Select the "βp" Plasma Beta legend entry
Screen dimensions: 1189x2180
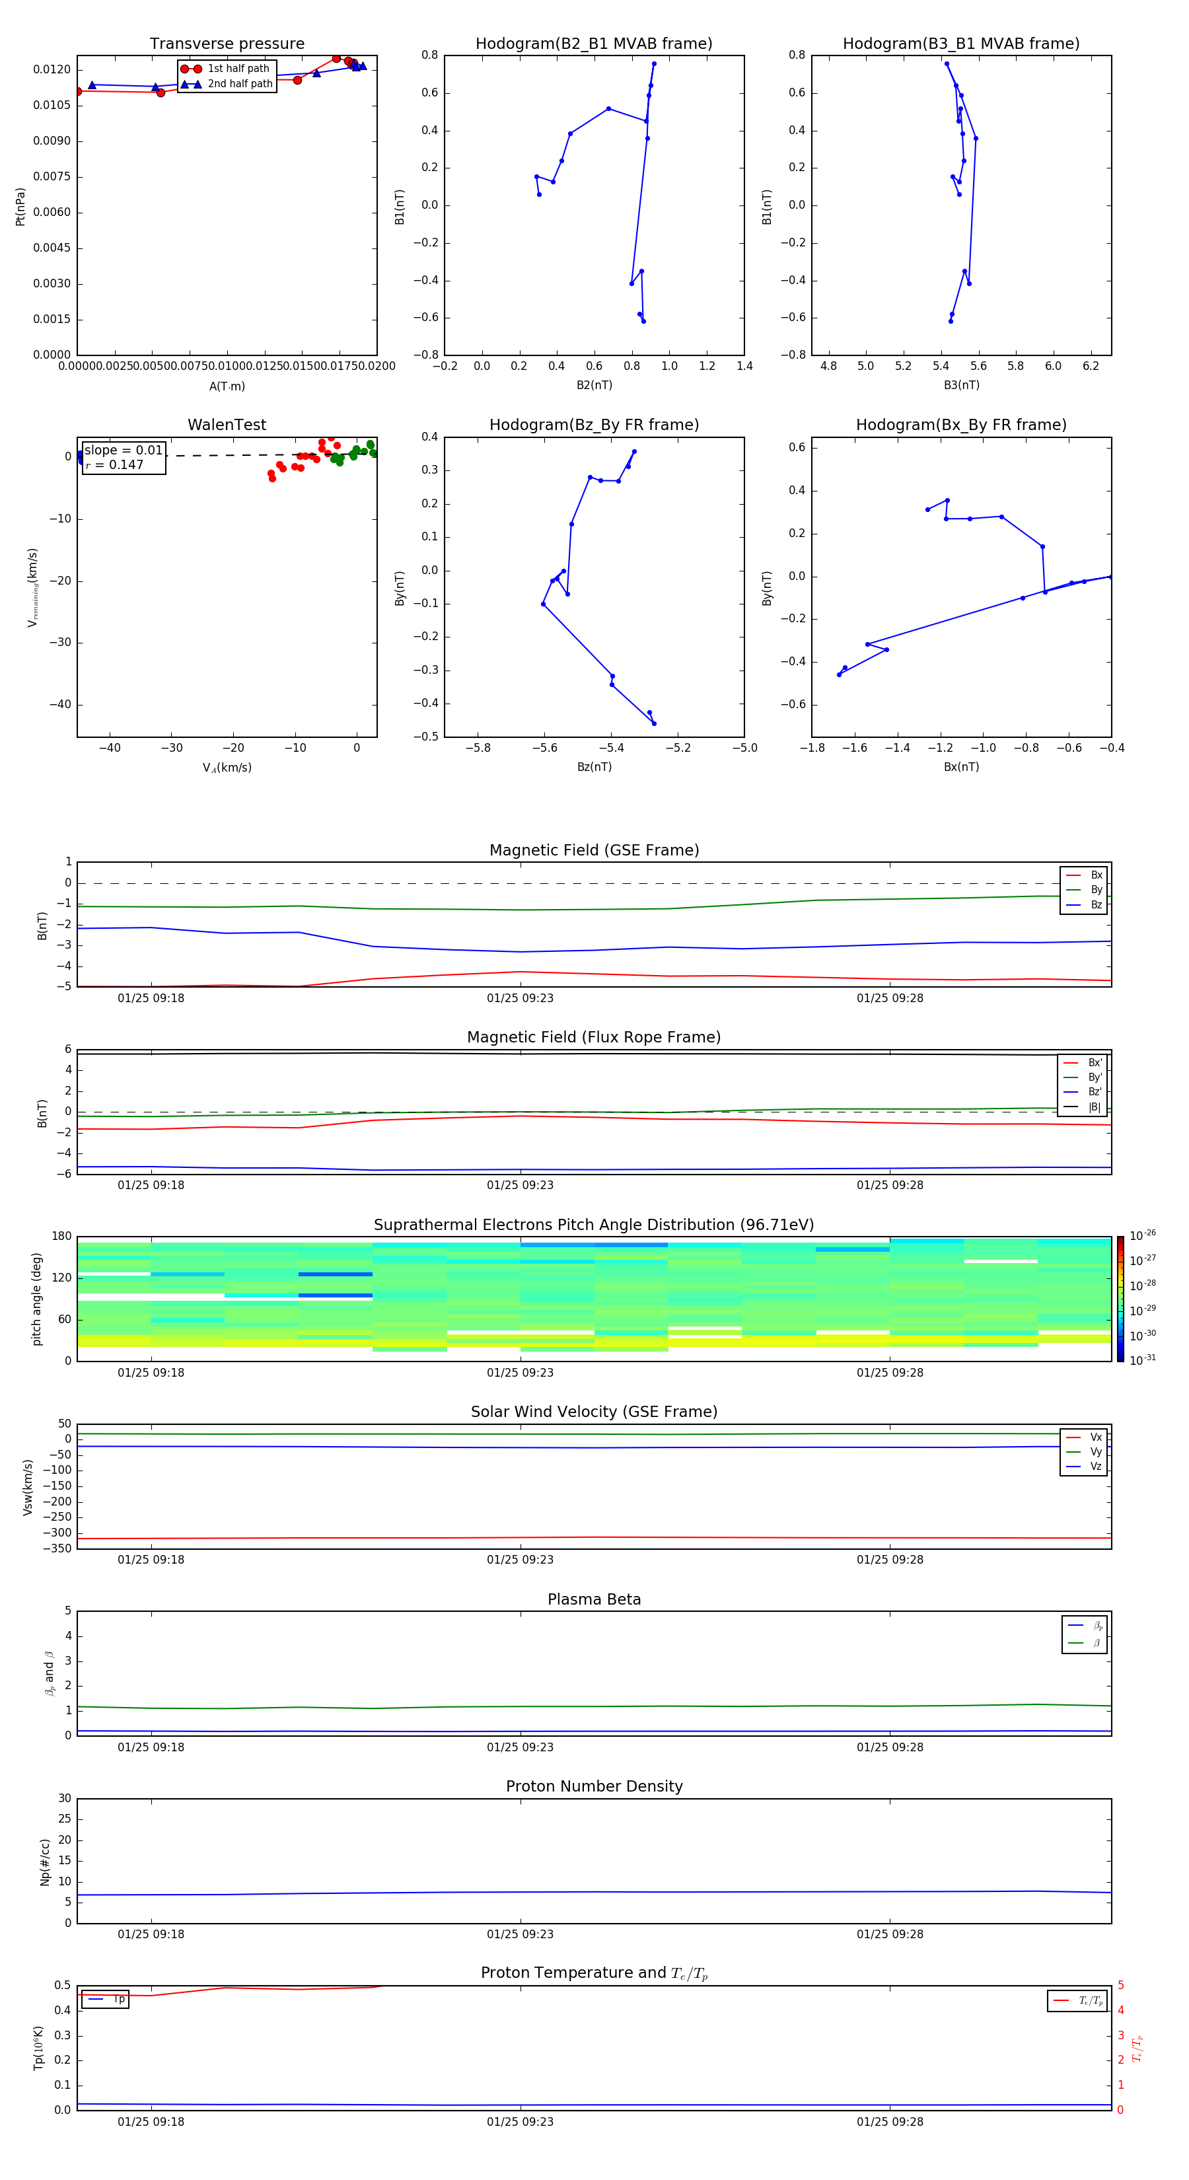pyautogui.click(x=1085, y=1625)
